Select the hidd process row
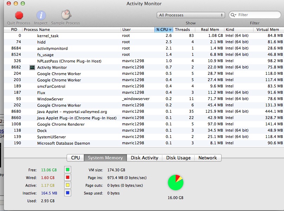 tap(144, 42)
